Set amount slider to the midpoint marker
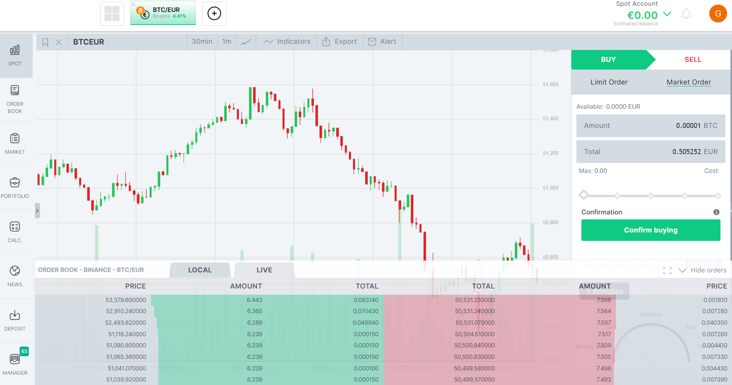This screenshot has height=385, width=732. click(x=651, y=196)
